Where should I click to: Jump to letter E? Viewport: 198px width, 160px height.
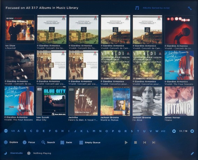44,131
